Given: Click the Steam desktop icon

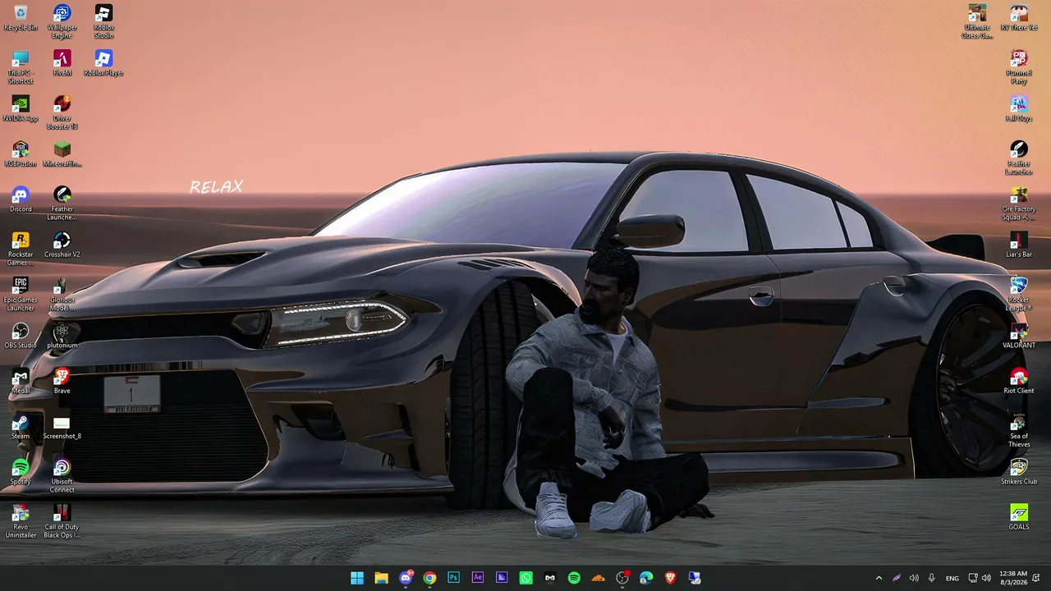Looking at the screenshot, I should pyautogui.click(x=21, y=426).
